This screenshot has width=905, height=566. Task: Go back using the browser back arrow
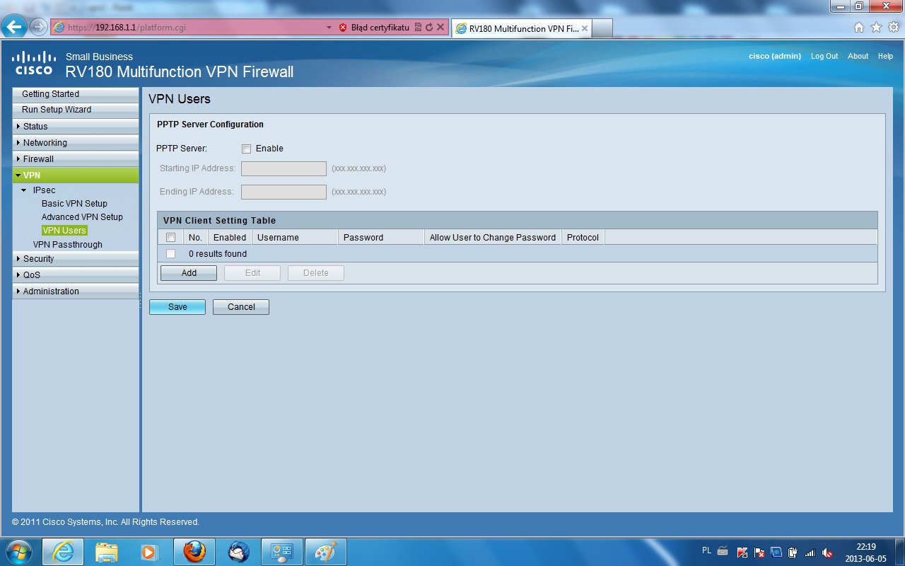14,28
